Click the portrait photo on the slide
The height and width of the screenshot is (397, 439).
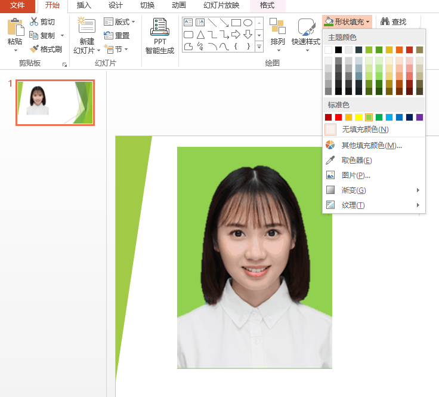255,257
